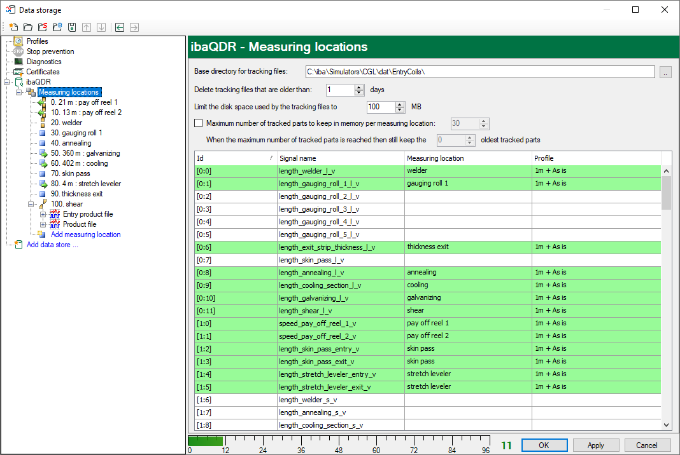This screenshot has width=680, height=455.
Task: Click the Stop prevention sign icon
Action: coord(18,51)
